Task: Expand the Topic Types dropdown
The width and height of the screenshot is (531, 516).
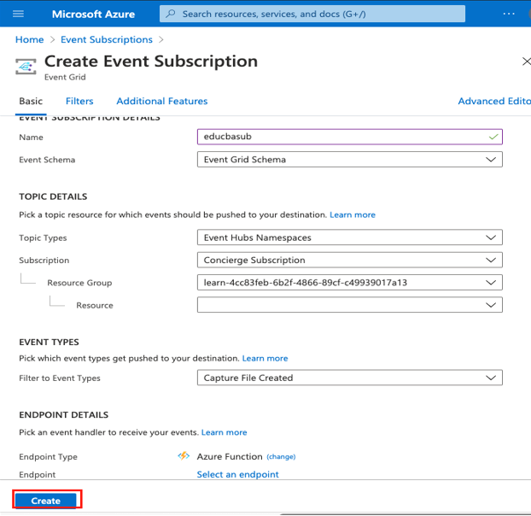Action: 349,237
